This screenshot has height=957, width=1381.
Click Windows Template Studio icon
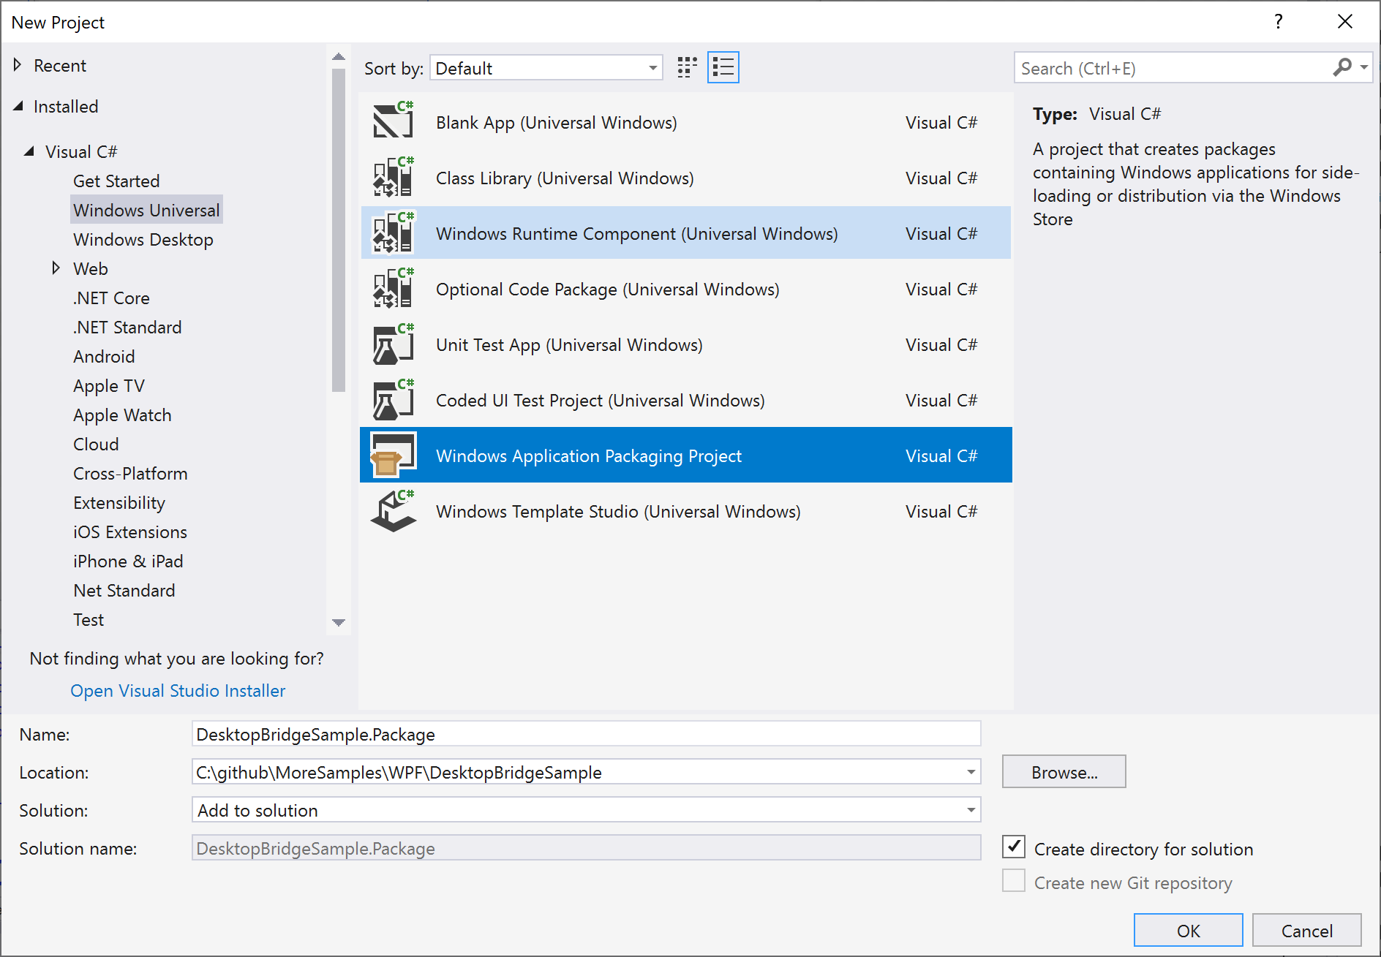[394, 510]
